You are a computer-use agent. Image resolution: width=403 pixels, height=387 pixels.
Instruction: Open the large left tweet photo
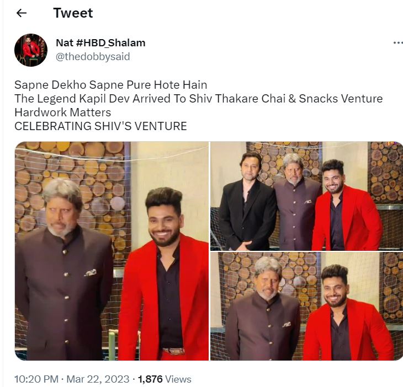coord(112,251)
